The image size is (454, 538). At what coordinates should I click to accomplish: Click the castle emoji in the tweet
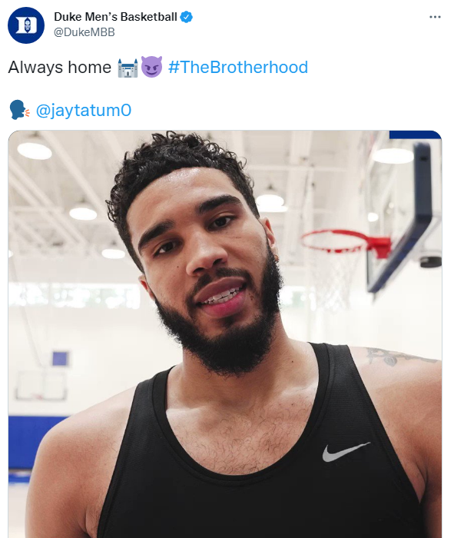pyautogui.click(x=128, y=68)
